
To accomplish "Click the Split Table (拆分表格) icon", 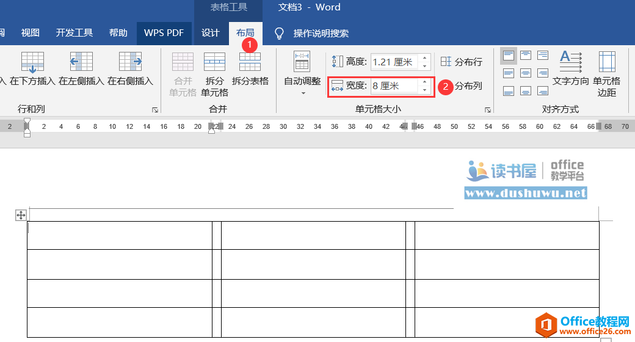I will click(250, 62).
